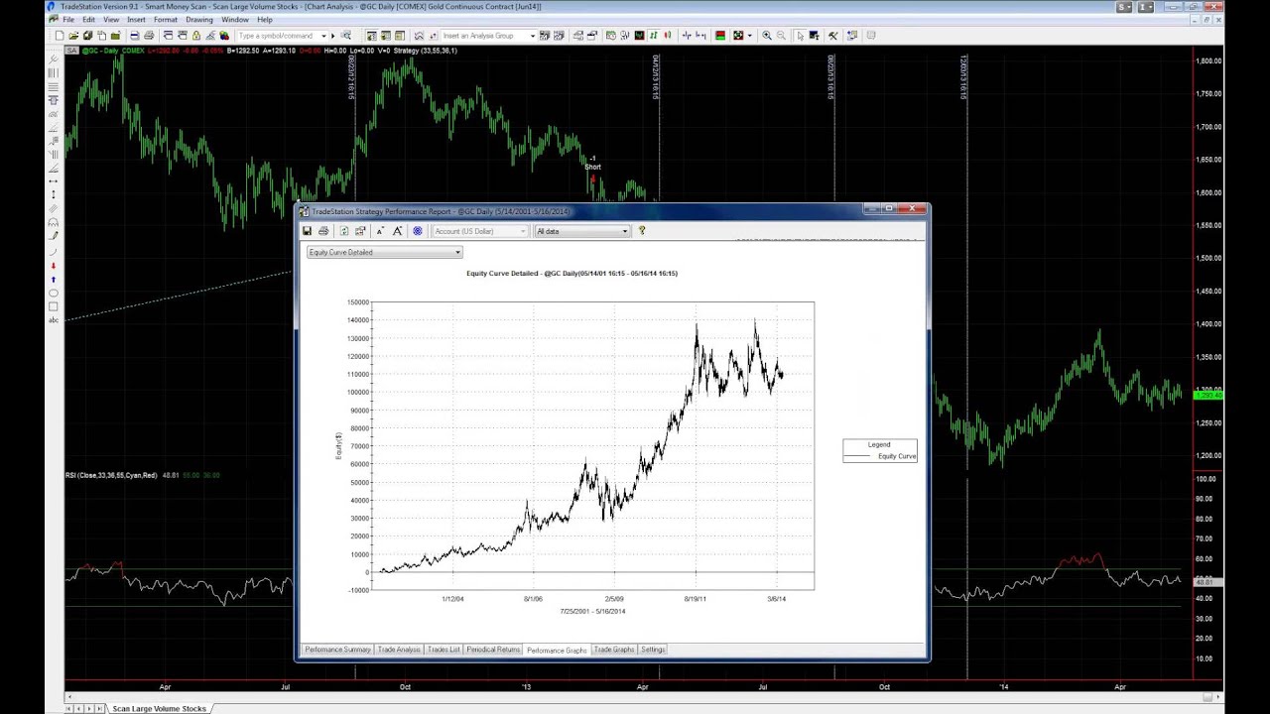Open the I button dropdown in title bar
This screenshot has width=1270, height=714.
(x=1145, y=7)
